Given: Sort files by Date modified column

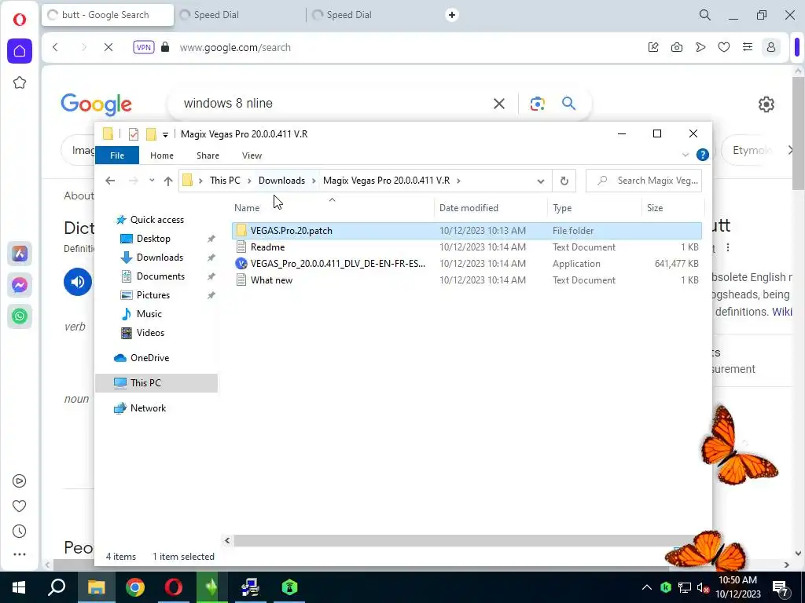Looking at the screenshot, I should 469,207.
